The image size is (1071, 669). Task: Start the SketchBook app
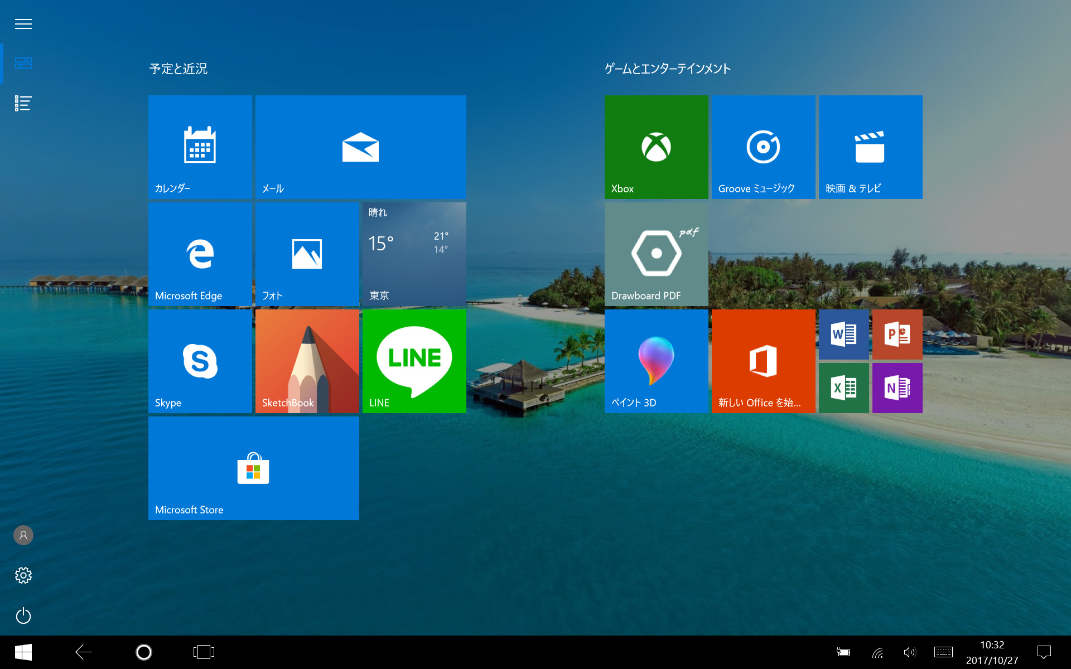(x=307, y=361)
